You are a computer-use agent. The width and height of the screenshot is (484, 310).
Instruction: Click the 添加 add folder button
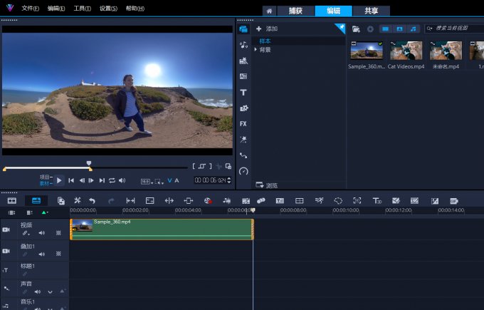(x=267, y=29)
